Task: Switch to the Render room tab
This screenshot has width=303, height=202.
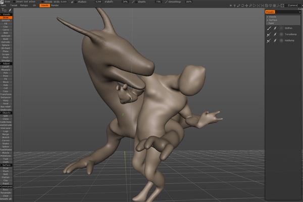Action: pos(55,6)
